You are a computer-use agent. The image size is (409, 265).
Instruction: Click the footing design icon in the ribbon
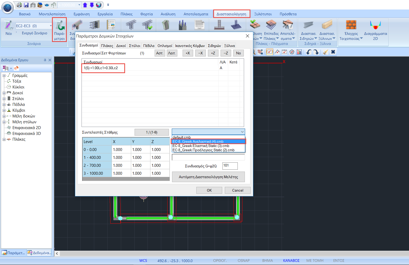point(219,25)
